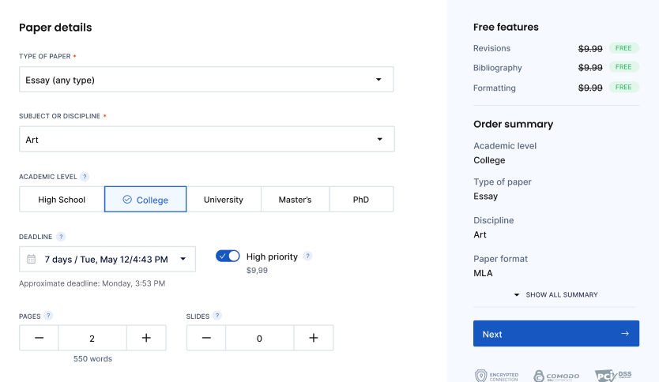
Task: Remove a slide with minus icon
Action: [x=206, y=338]
